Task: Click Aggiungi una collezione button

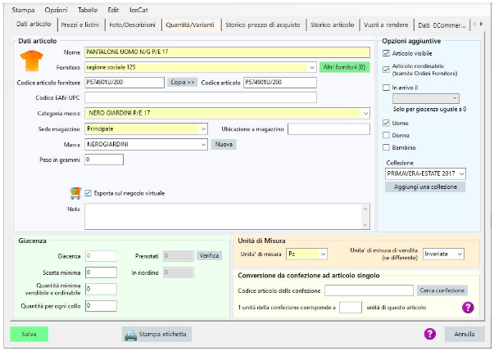Action: [425, 187]
